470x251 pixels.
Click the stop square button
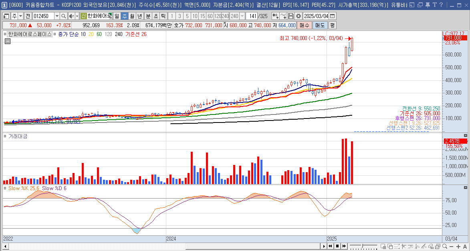(x=337, y=246)
